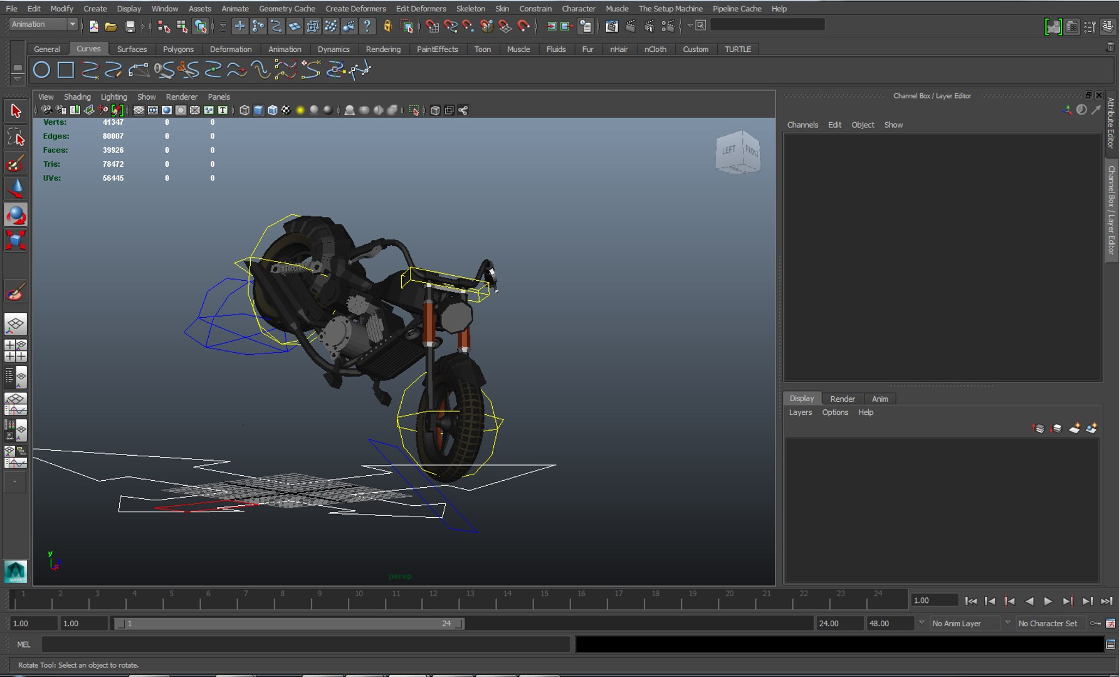Click the current frame field 1.00

point(934,601)
